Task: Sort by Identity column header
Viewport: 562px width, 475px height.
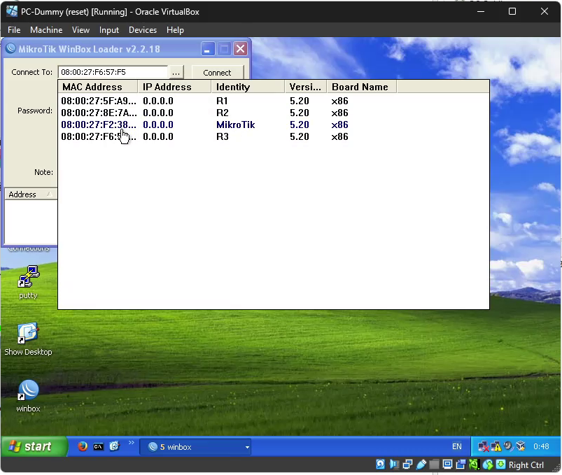Action: pyautogui.click(x=248, y=87)
